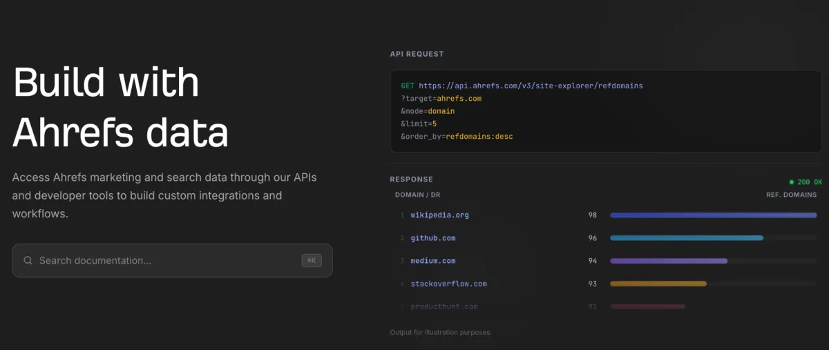The width and height of the screenshot is (829, 350).
Task: Click the github.com teal ref domains bar
Action: point(687,238)
